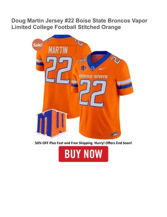Click the small 22 beside the front collar
The height and width of the screenshot is (217, 167).
[x=81, y=60]
